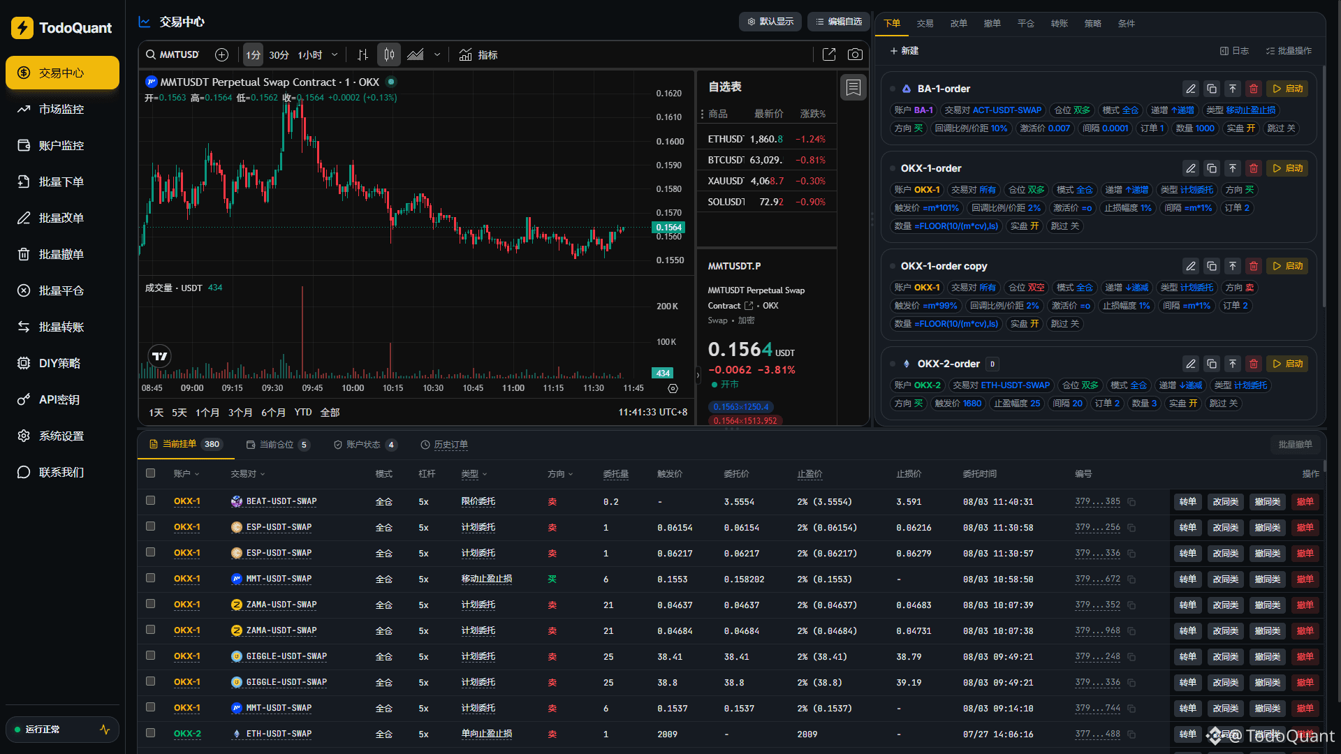The height and width of the screenshot is (754, 1341).
Task: Open the watchlist panel icon
Action: 853,87
